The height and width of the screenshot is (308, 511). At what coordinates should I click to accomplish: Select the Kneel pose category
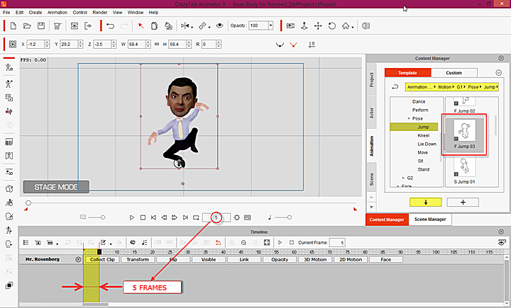click(423, 135)
